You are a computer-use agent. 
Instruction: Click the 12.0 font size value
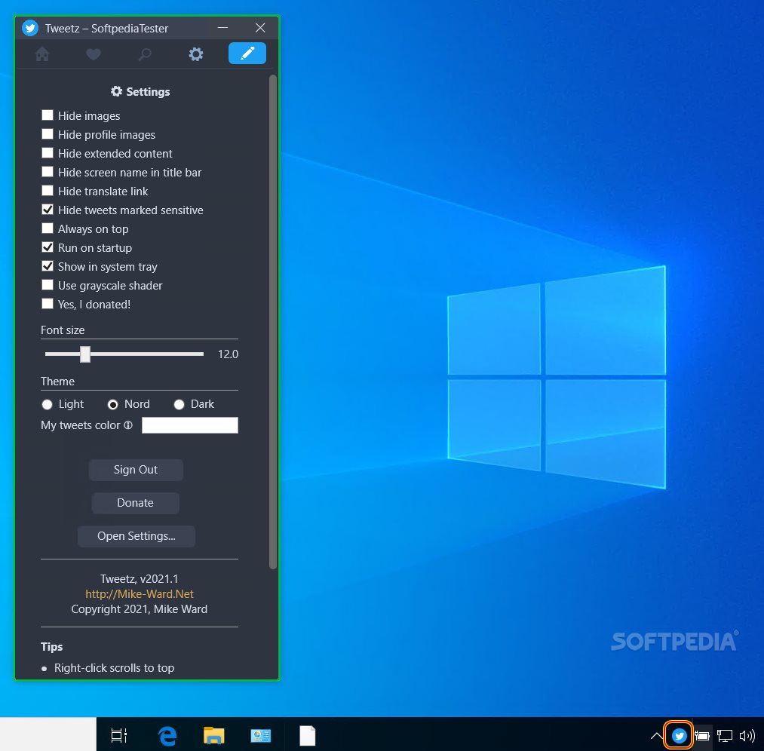tap(228, 354)
